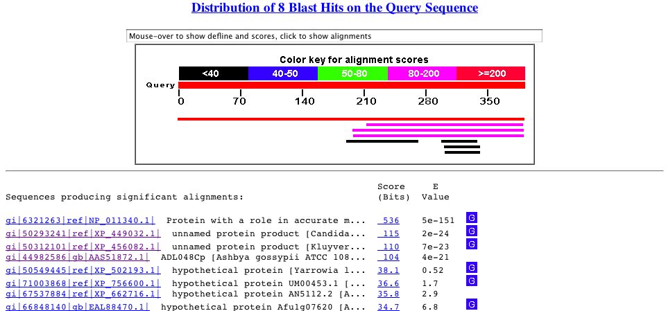The image size is (666, 311).
Task: Click the longest black alignment bar
Action: point(382,141)
